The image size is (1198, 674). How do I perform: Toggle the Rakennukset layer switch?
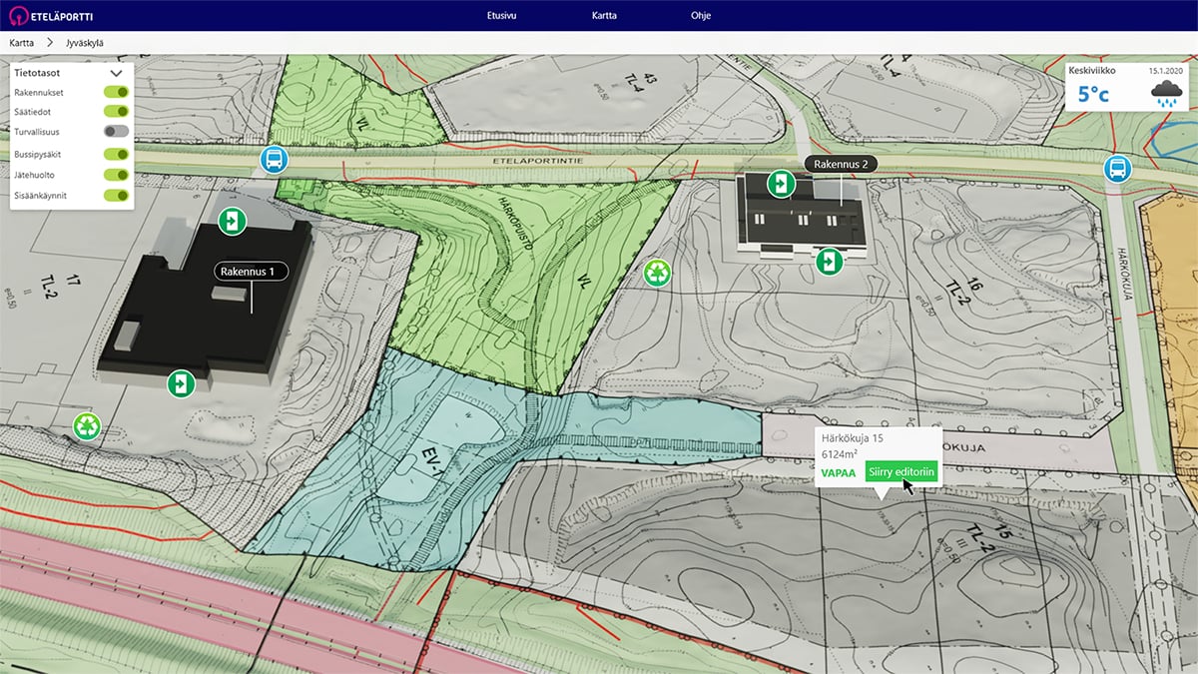pyautogui.click(x=116, y=92)
